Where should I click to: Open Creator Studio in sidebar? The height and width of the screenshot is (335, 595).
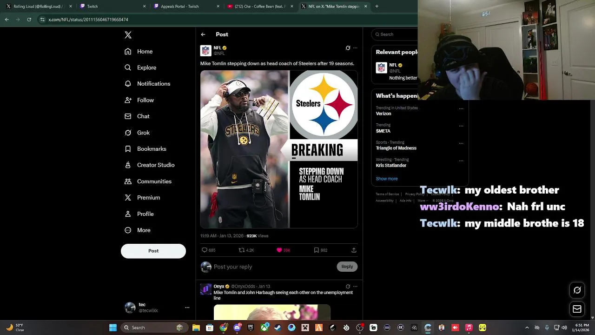coord(150,165)
